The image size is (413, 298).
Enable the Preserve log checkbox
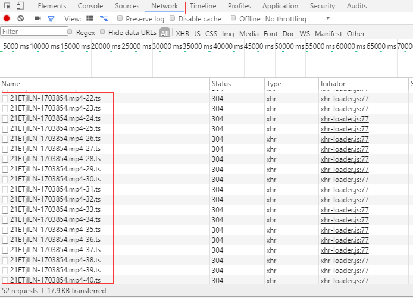click(120, 18)
